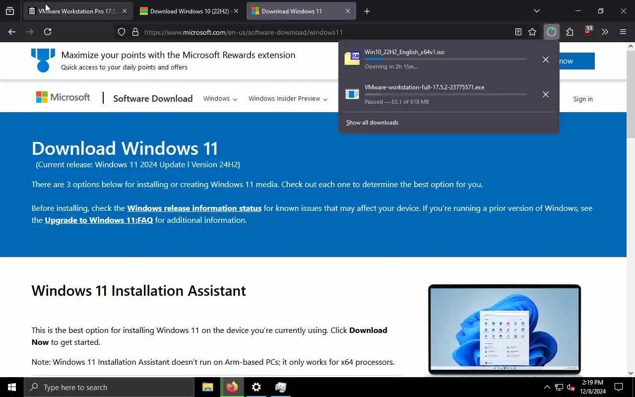The width and height of the screenshot is (635, 397).
Task: Click Win10_22H2_English_x64v1.iso filename
Action: pyautogui.click(x=404, y=52)
